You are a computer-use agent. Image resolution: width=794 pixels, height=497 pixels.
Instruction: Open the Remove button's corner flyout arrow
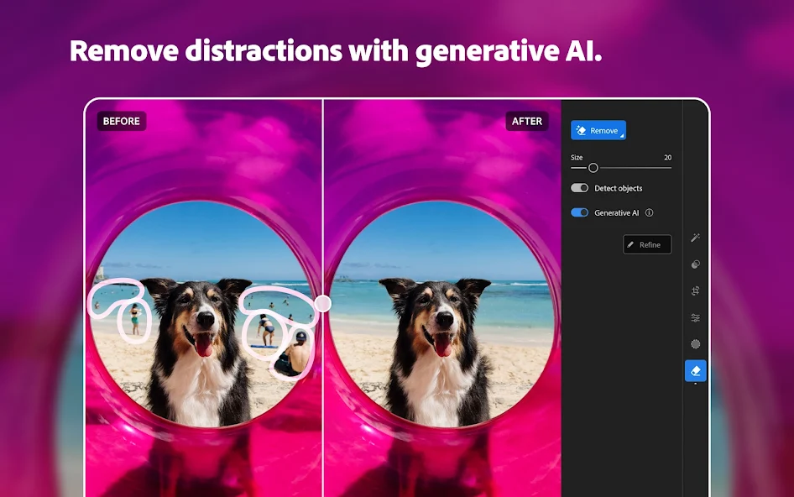click(x=623, y=135)
